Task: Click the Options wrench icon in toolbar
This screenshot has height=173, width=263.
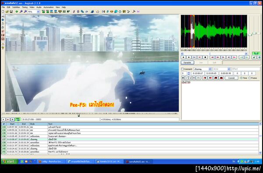Action: tap(134, 11)
